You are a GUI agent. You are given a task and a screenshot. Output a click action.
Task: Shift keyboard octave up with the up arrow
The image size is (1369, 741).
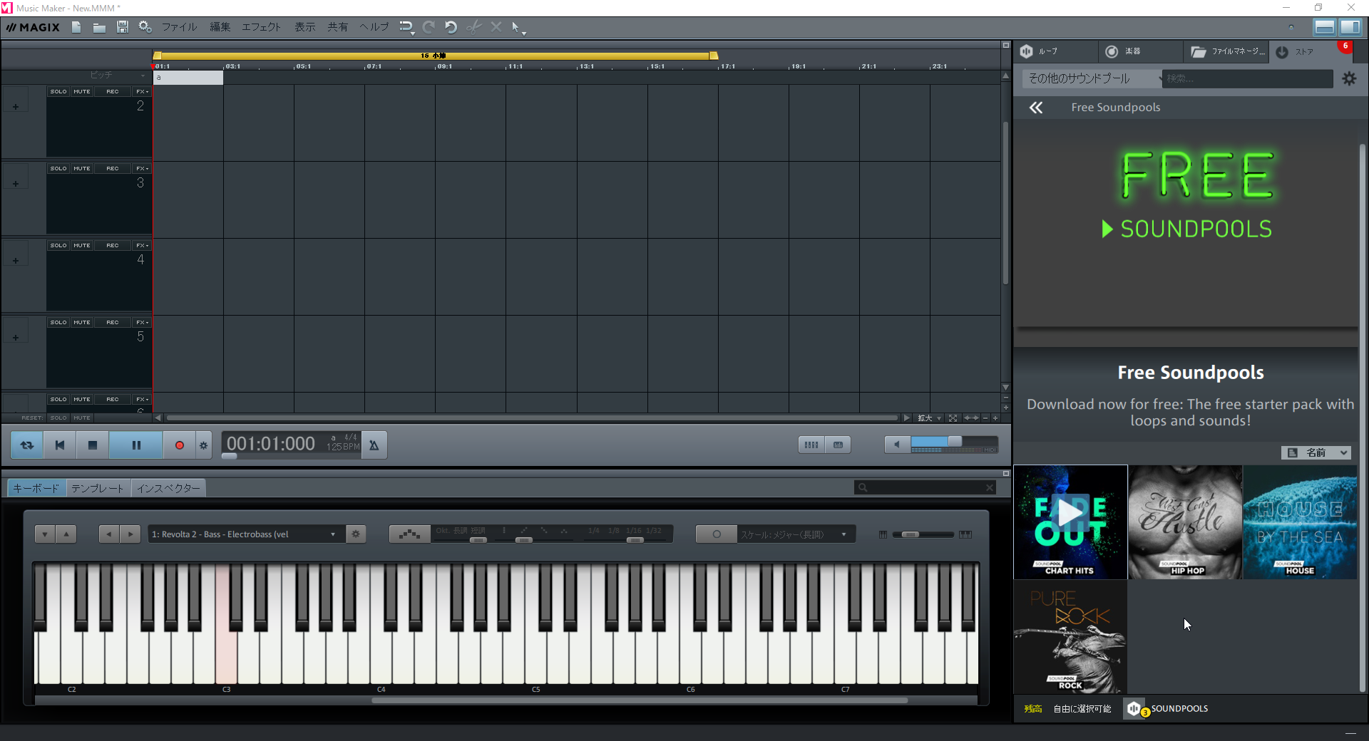(66, 534)
